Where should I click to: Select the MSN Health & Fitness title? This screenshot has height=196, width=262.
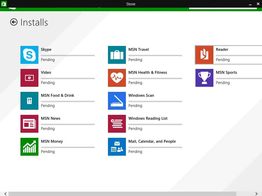(148, 72)
